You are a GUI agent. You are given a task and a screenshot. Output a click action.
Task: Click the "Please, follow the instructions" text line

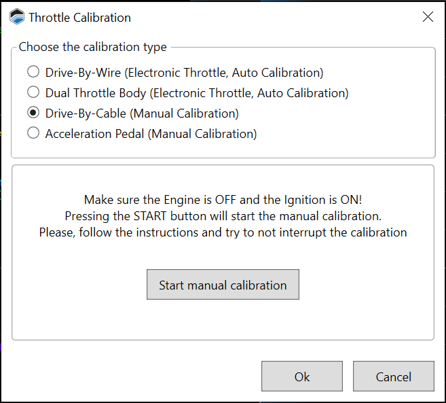point(223,232)
